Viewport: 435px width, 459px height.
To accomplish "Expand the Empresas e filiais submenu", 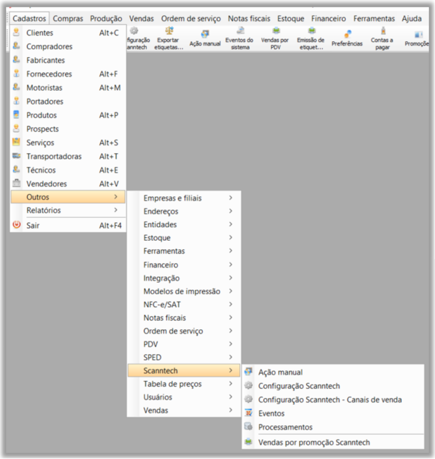I will tap(231, 198).
